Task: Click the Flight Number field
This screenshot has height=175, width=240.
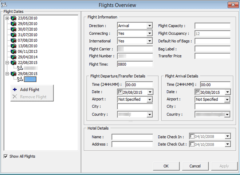Action: point(135,56)
